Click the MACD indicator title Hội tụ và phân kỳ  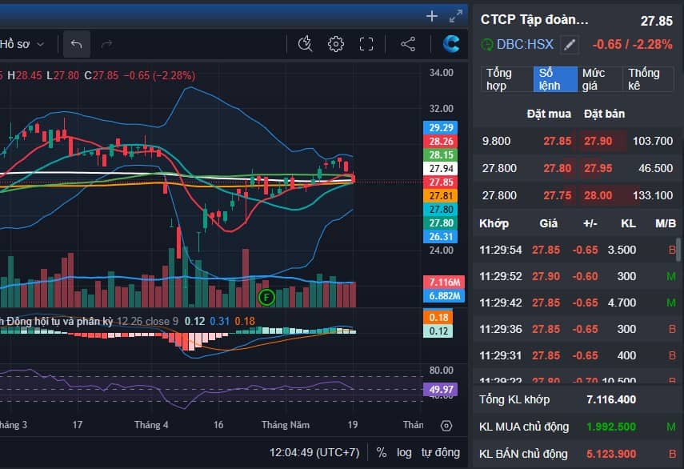point(56,321)
